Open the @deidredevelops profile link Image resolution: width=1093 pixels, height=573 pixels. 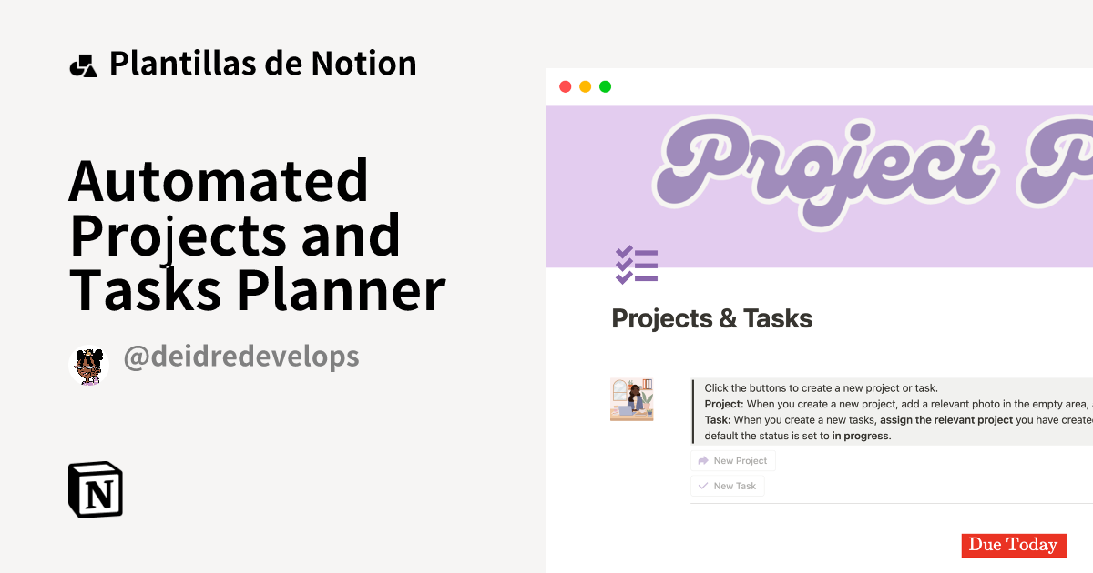(x=240, y=356)
